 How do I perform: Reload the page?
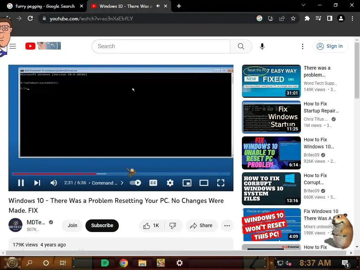[x=30, y=18]
